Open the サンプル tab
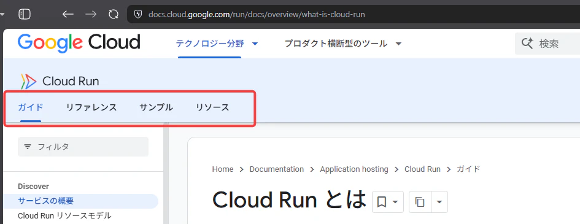Image resolution: width=580 pixels, height=224 pixels. tap(156, 107)
